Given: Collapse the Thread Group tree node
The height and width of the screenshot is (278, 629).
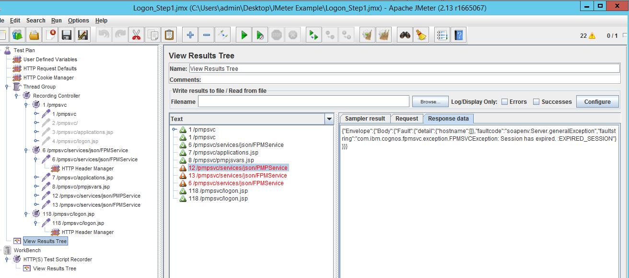Looking at the screenshot, I should [x=7, y=87].
